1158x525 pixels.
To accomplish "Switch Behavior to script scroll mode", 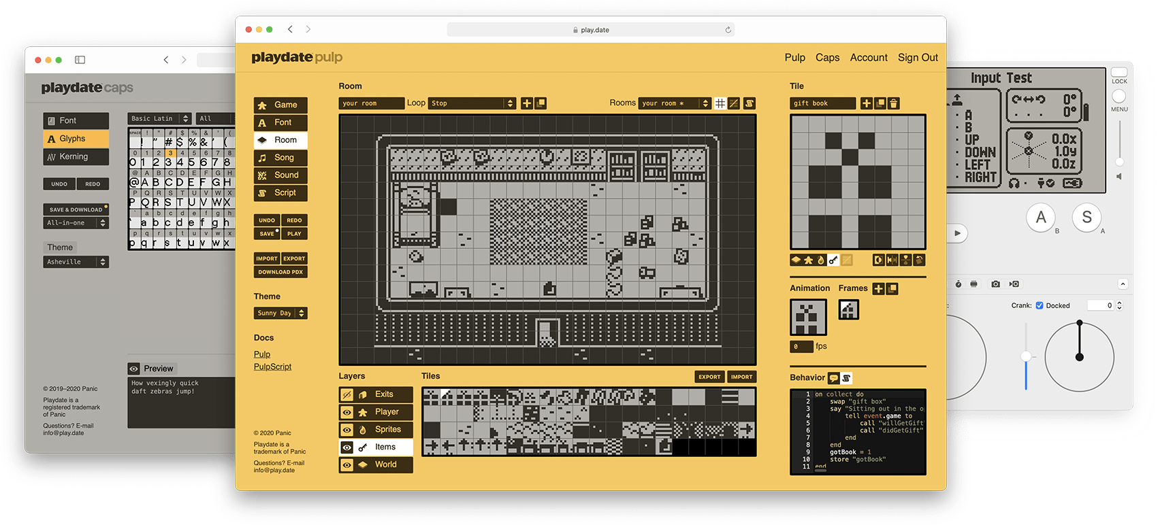I will coord(847,378).
